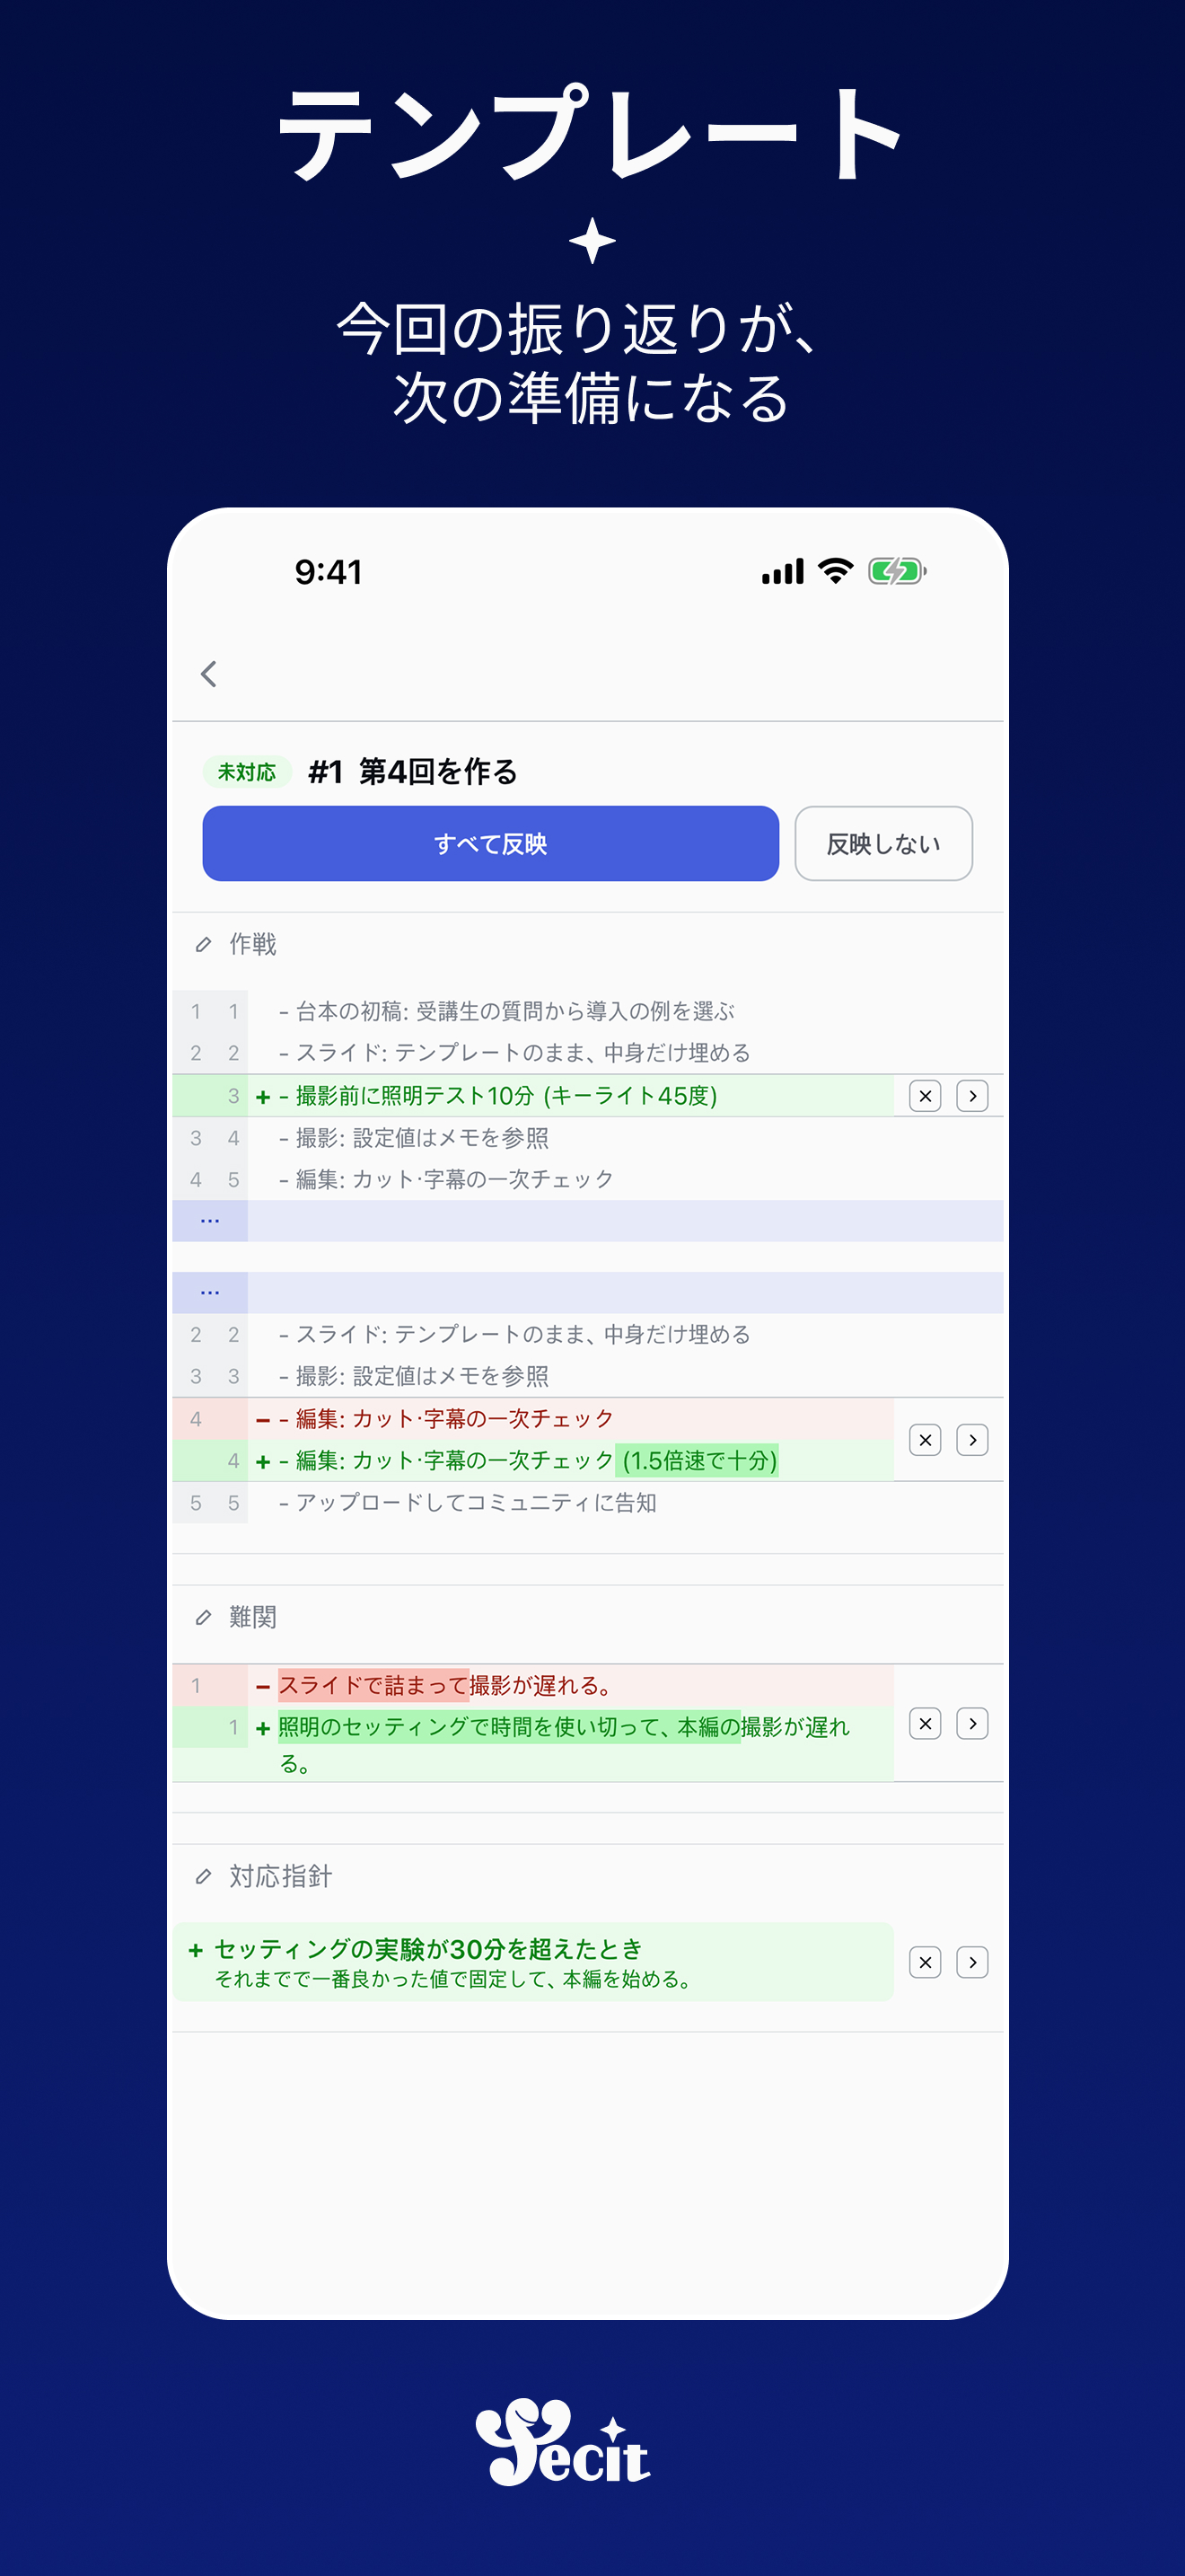Select the removed 編集: カット·字幕の一次チェック line
This screenshot has height=2576, width=1185.
click(445, 1419)
